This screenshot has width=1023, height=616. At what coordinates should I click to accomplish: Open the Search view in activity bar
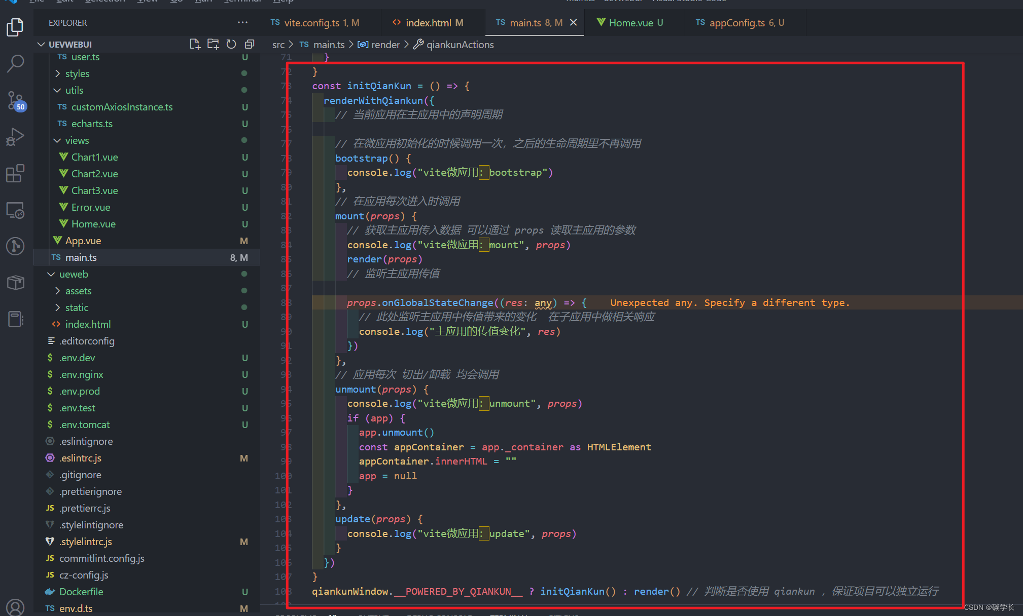coord(15,64)
